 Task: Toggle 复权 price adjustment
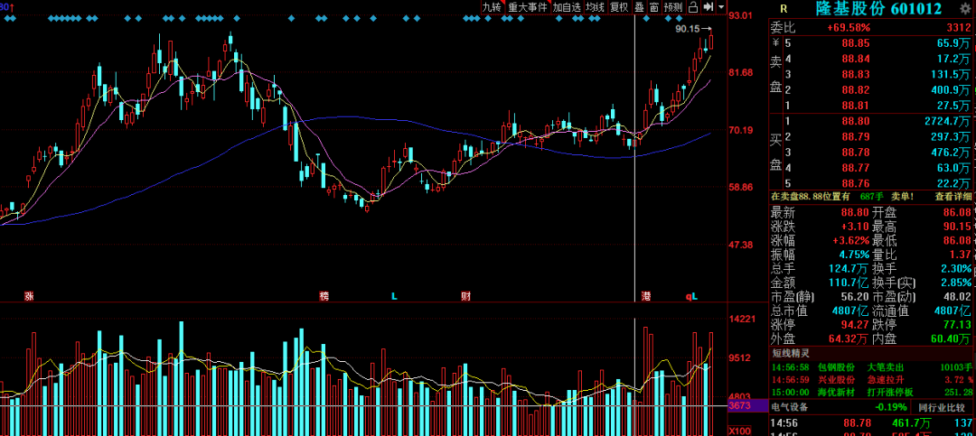(619, 7)
